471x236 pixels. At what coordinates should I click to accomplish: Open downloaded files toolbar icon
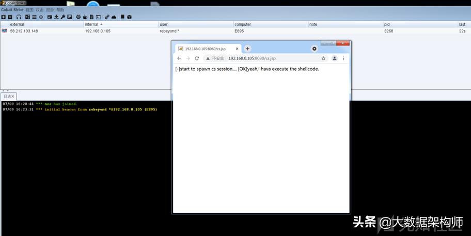click(56, 17)
